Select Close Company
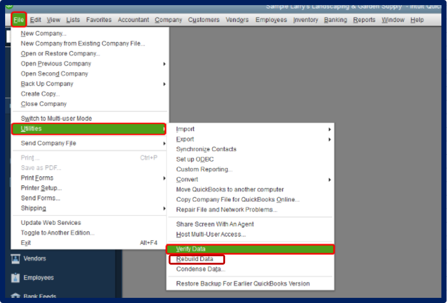This screenshot has width=447, height=303. click(x=89, y=104)
